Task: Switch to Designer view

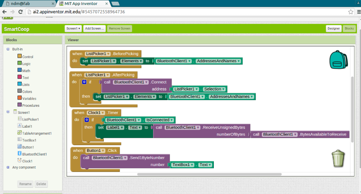Action: (x=333, y=28)
